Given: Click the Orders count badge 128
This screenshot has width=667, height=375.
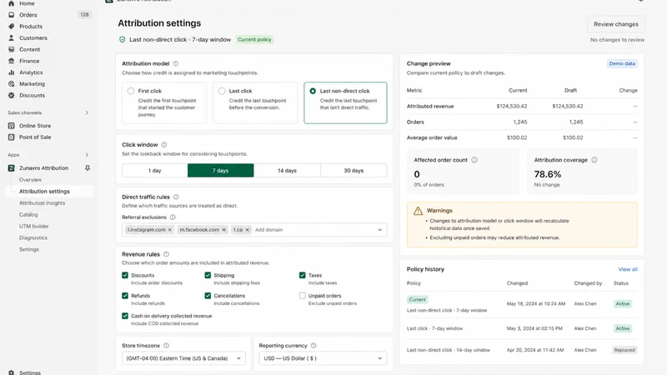Looking at the screenshot, I should 84,15.
